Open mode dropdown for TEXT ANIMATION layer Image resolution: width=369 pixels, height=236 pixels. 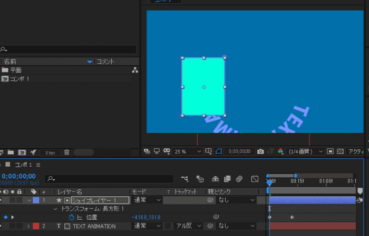click(147, 226)
